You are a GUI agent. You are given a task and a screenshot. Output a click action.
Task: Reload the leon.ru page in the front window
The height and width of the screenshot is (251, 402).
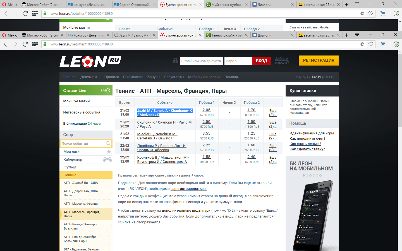pos(25,44)
